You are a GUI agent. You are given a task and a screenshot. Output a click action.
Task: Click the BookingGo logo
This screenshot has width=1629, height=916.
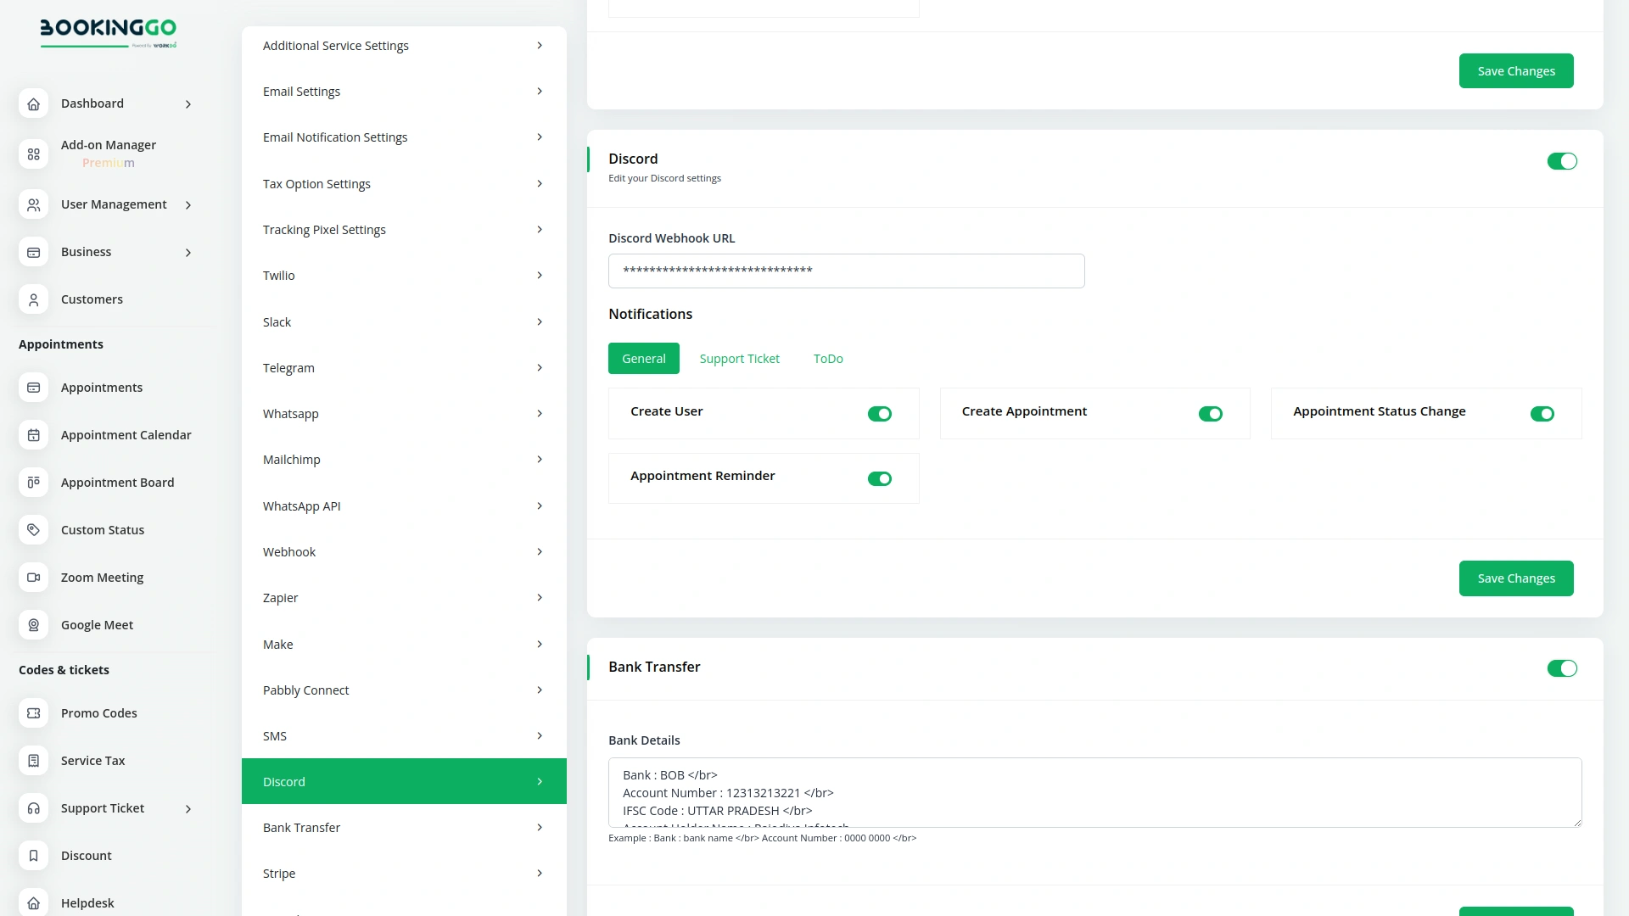point(109,33)
